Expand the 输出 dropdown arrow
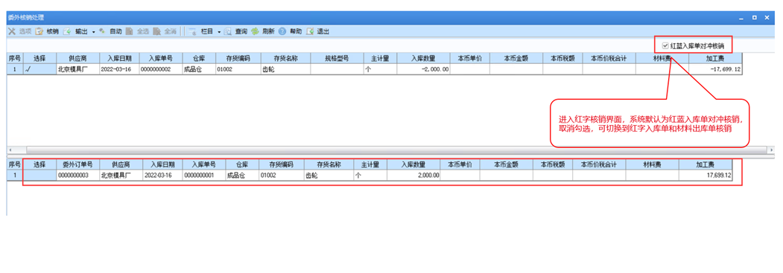Viewport: 783px width, 273px height. tap(93, 32)
